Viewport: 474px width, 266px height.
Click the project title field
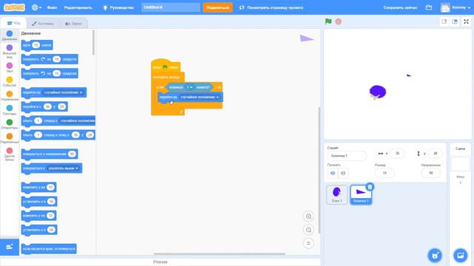click(170, 7)
